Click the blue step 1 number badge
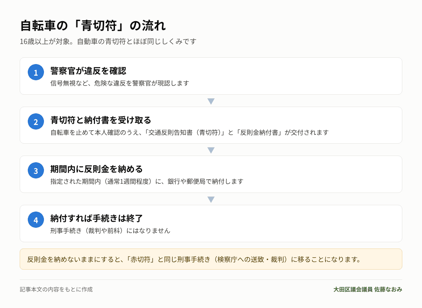Screen dimensions: 422x308 coord(36,72)
